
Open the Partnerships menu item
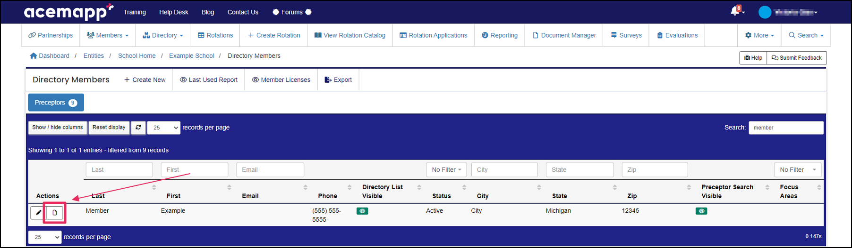coord(51,35)
